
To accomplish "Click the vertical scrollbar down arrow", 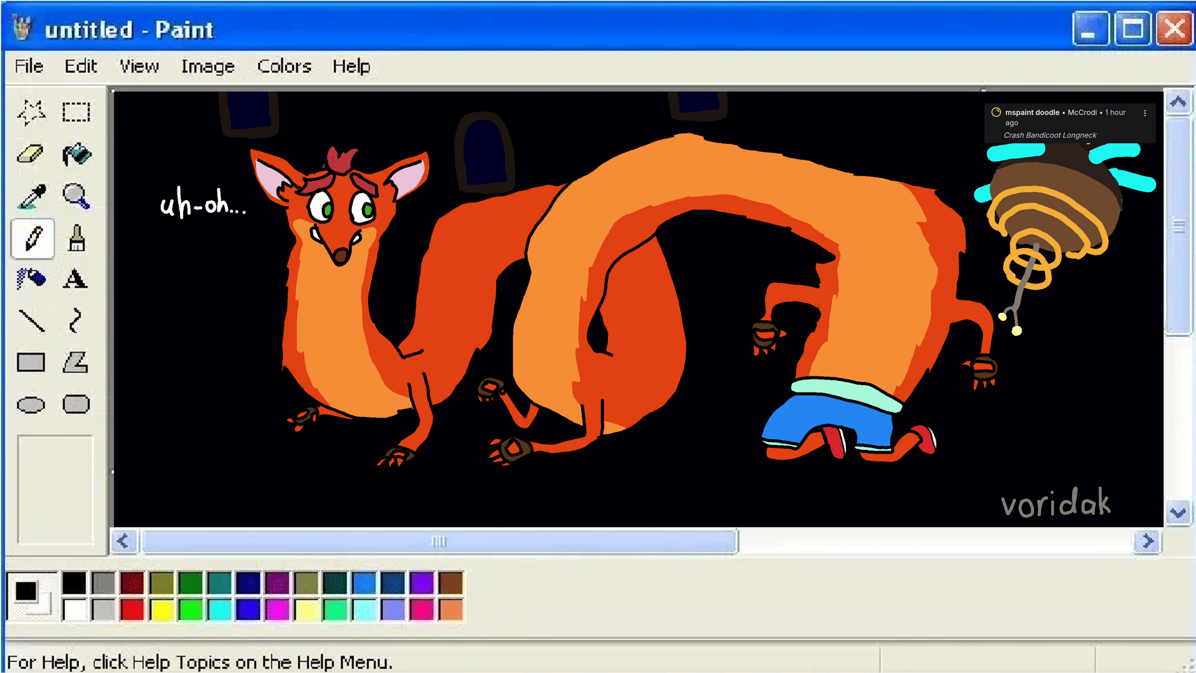I will (1178, 513).
